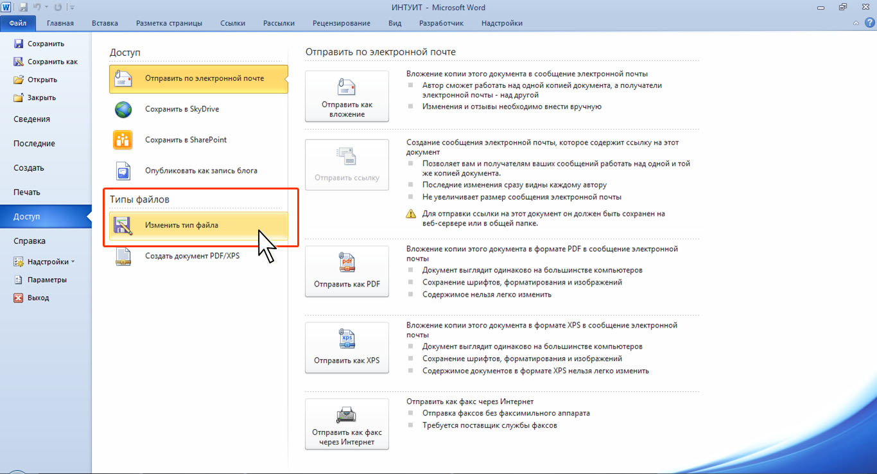Click the Сохранить как icon in sidebar
Viewport: 877px width, 474px height.
click(19, 62)
